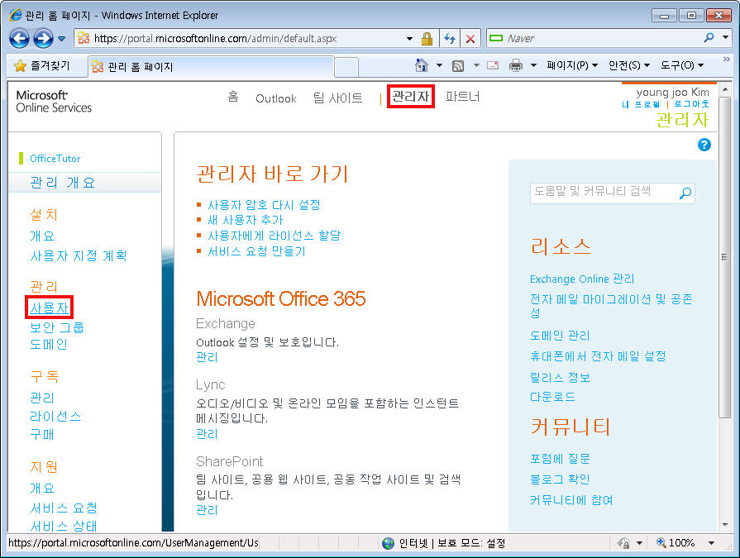Click the Naver search box
This screenshot has height=558, width=740.
pyautogui.click(x=594, y=39)
